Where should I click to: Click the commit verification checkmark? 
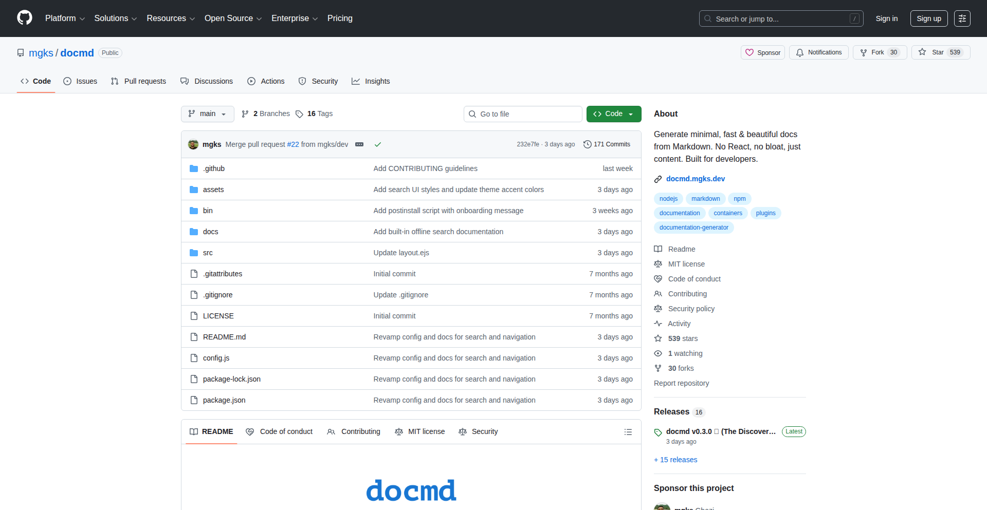coord(378,144)
